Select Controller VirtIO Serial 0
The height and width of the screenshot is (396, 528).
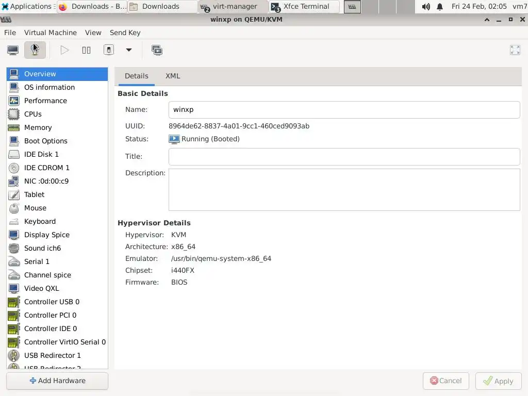(x=57, y=342)
